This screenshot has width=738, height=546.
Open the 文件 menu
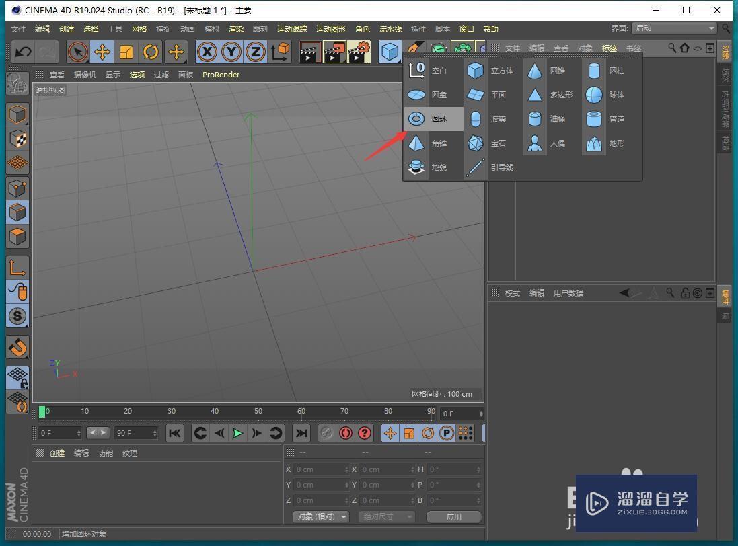pyautogui.click(x=18, y=29)
